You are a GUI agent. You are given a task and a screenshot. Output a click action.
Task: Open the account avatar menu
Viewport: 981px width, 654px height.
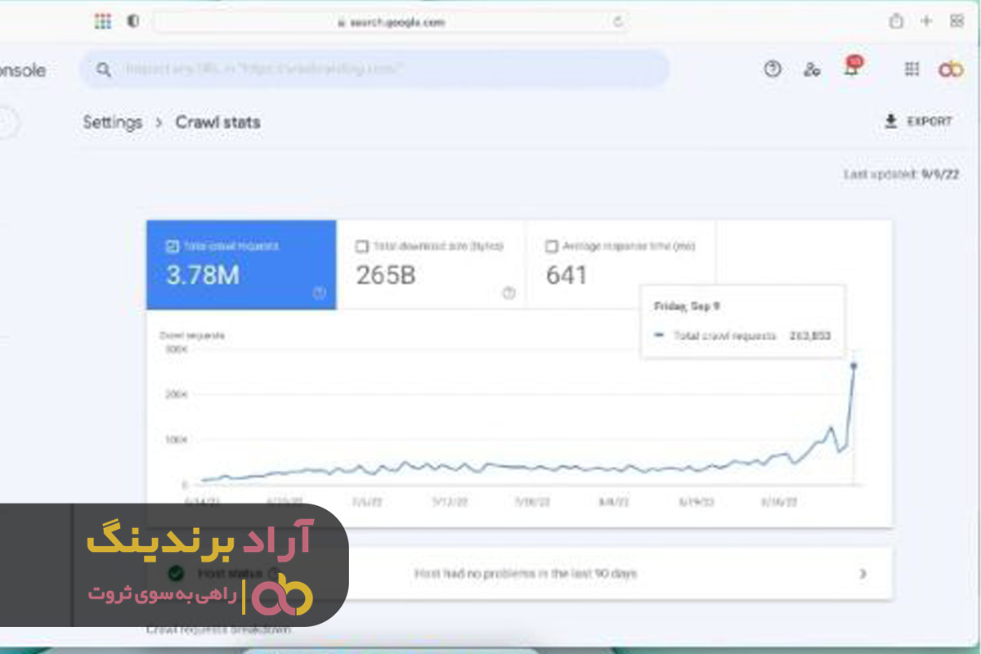click(951, 70)
